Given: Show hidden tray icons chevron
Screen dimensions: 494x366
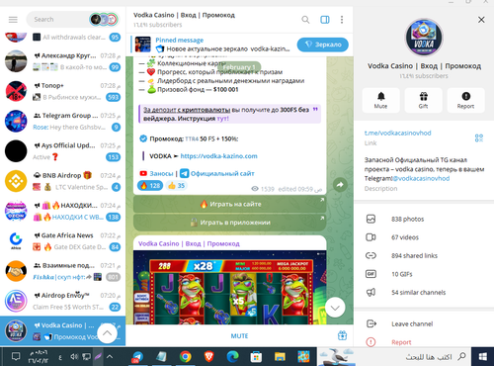Looking at the screenshot, I should coord(110,356).
